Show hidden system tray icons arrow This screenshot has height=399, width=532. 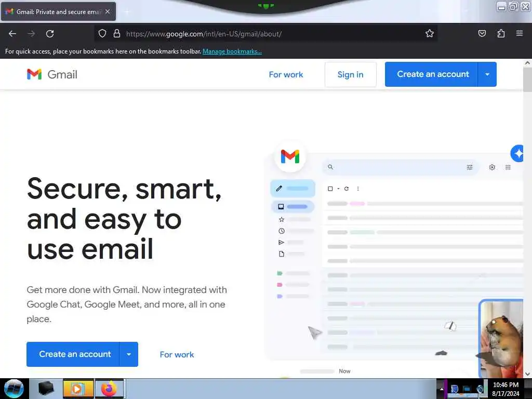[x=442, y=389]
